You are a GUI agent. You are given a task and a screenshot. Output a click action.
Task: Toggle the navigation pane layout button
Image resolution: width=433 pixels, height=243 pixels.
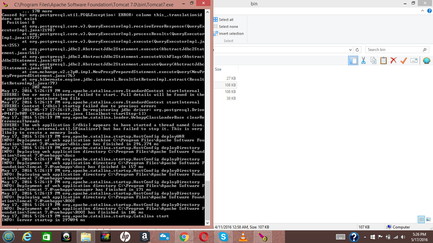click(353, 60)
